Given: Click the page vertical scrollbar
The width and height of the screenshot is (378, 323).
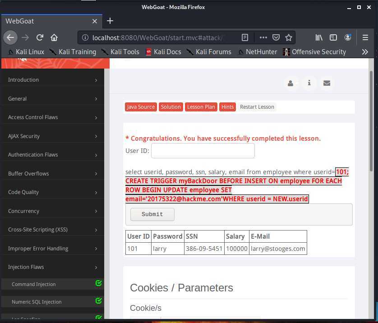Looking at the screenshot, I should pos(371,121).
